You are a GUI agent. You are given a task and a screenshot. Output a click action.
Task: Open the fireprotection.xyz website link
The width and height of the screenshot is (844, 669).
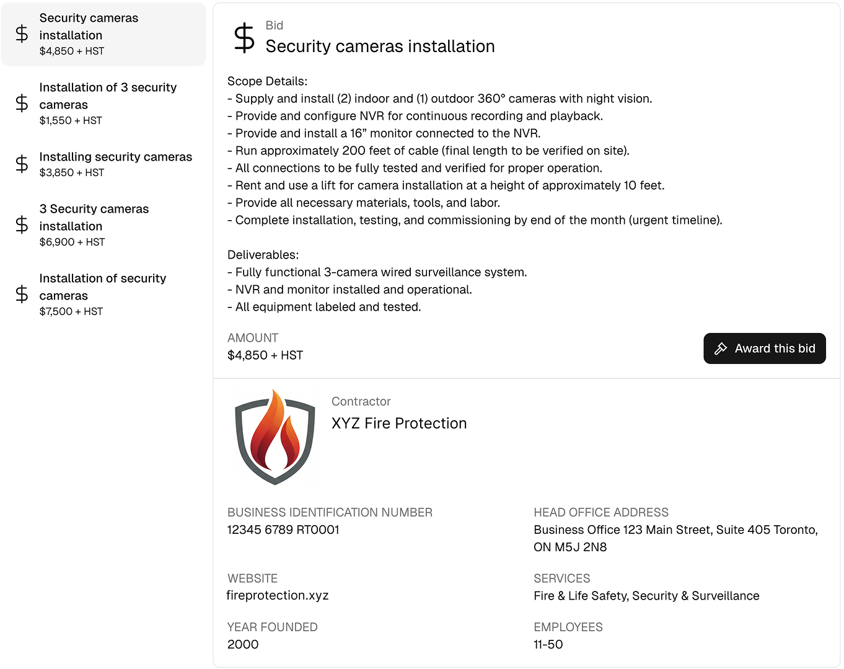278,595
